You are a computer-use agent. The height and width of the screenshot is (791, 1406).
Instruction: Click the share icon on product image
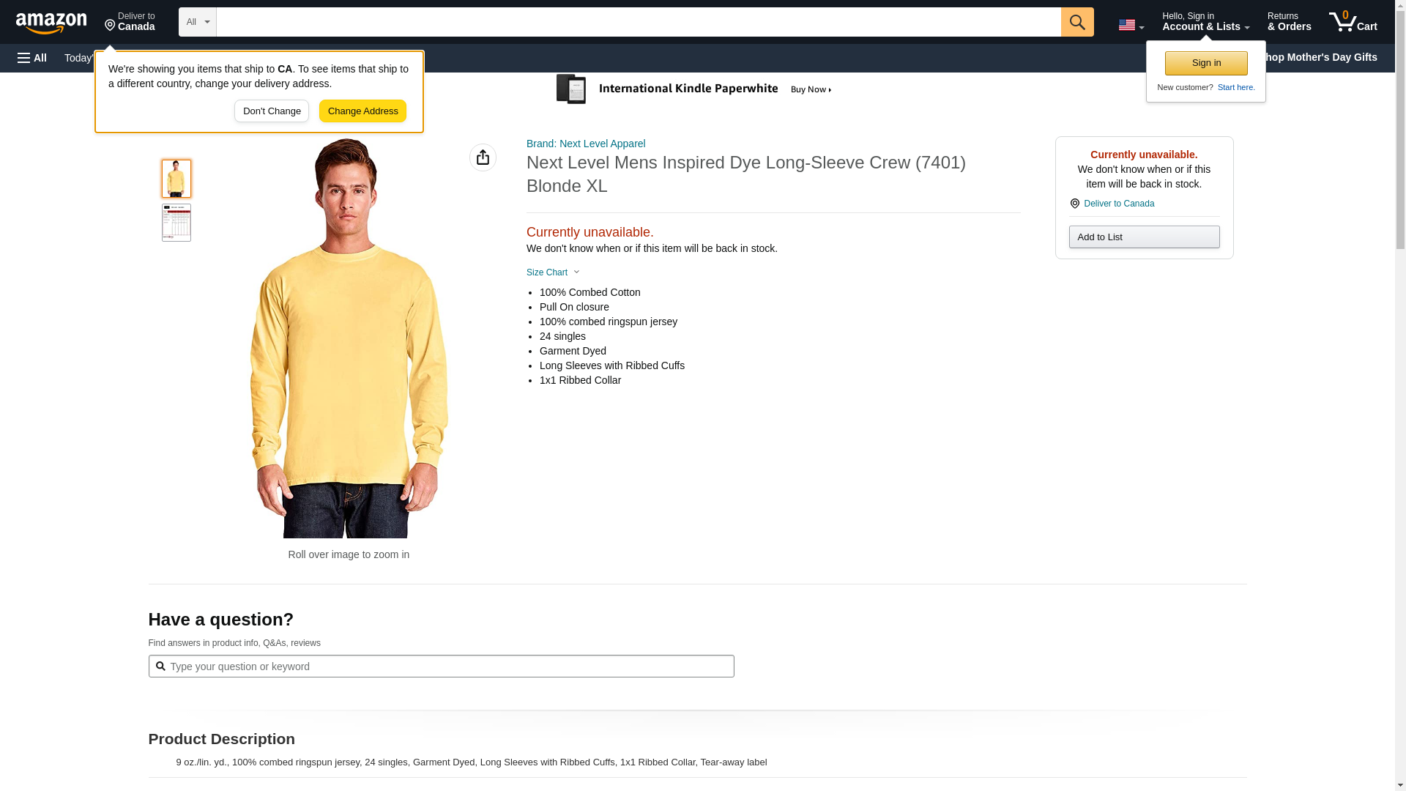(x=483, y=157)
